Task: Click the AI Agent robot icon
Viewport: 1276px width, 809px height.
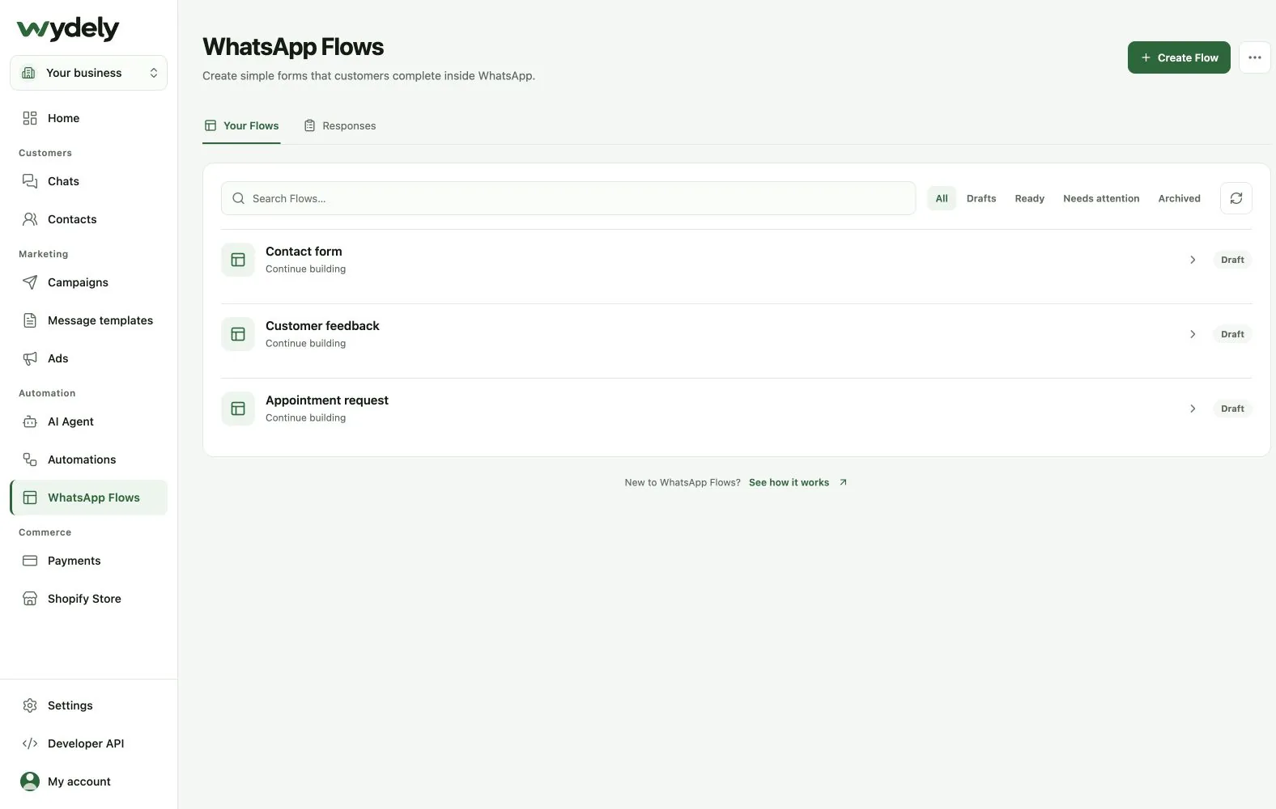Action: pos(30,421)
